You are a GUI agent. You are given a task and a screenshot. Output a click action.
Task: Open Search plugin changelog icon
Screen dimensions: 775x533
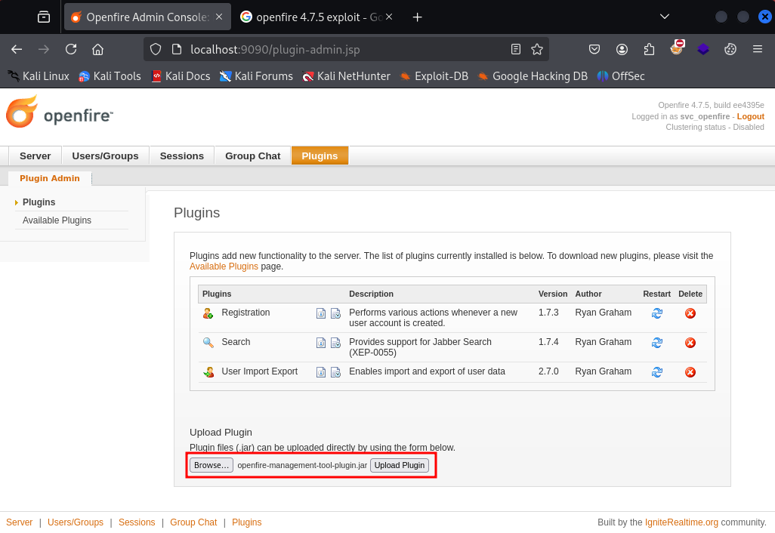click(x=335, y=343)
